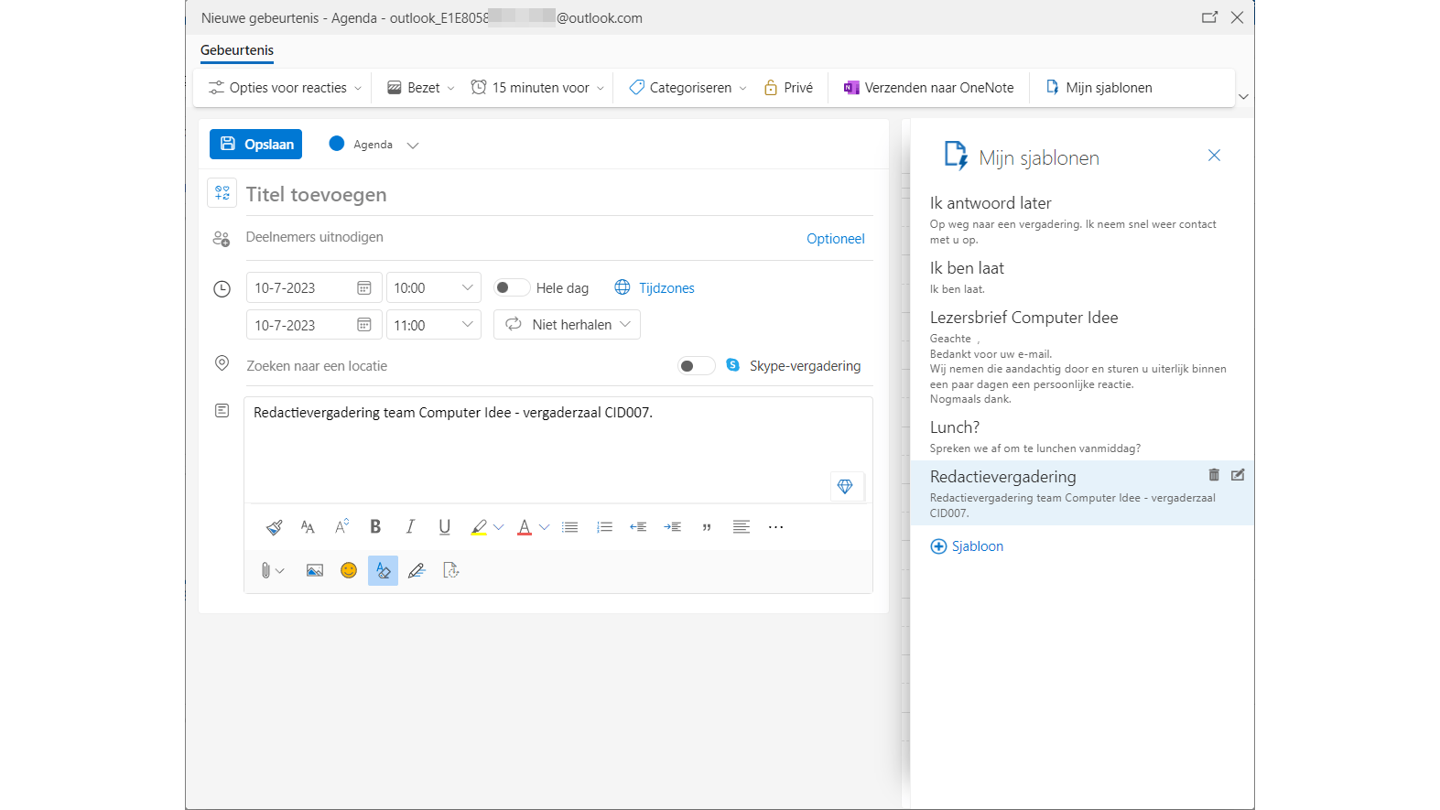This screenshot has height=810, width=1440.
Task: Decrease the paragraph indent
Action: click(x=638, y=527)
